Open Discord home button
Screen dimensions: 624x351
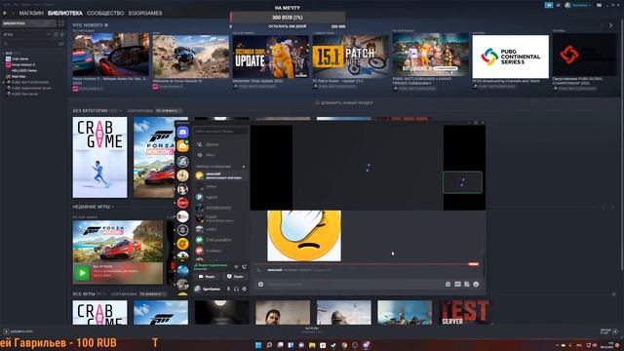[x=182, y=133]
